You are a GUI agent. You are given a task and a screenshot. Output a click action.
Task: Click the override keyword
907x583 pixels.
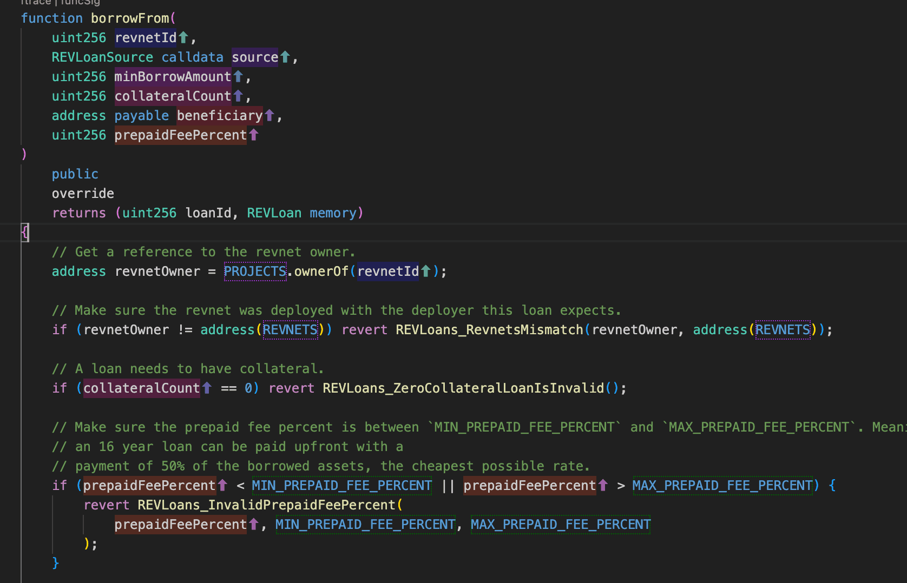pyautogui.click(x=83, y=193)
